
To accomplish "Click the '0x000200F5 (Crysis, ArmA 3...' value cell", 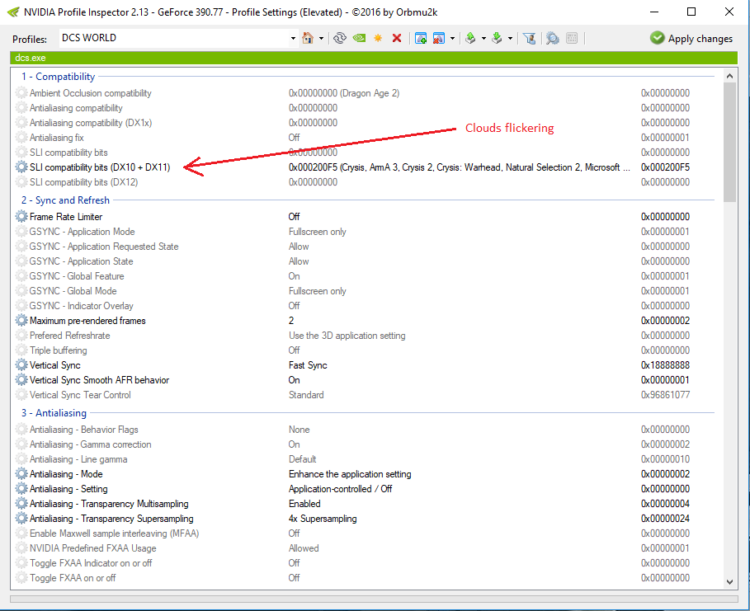I will pyautogui.click(x=460, y=167).
